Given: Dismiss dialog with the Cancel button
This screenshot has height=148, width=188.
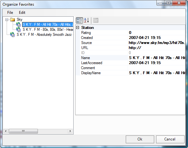Looking at the screenshot, I should [x=170, y=139].
